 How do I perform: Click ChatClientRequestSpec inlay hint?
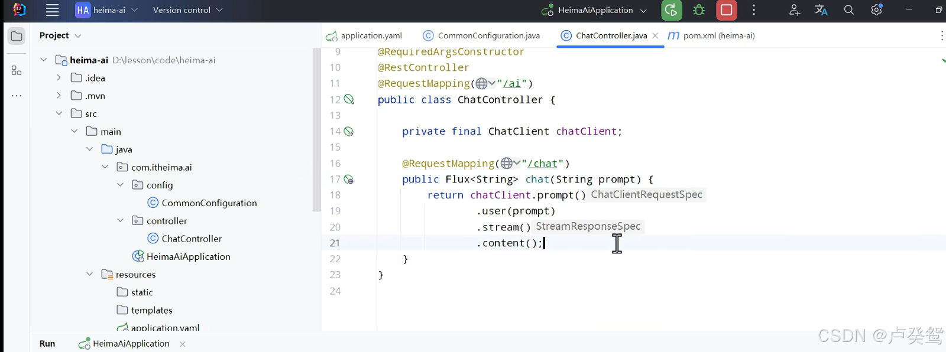point(647,195)
